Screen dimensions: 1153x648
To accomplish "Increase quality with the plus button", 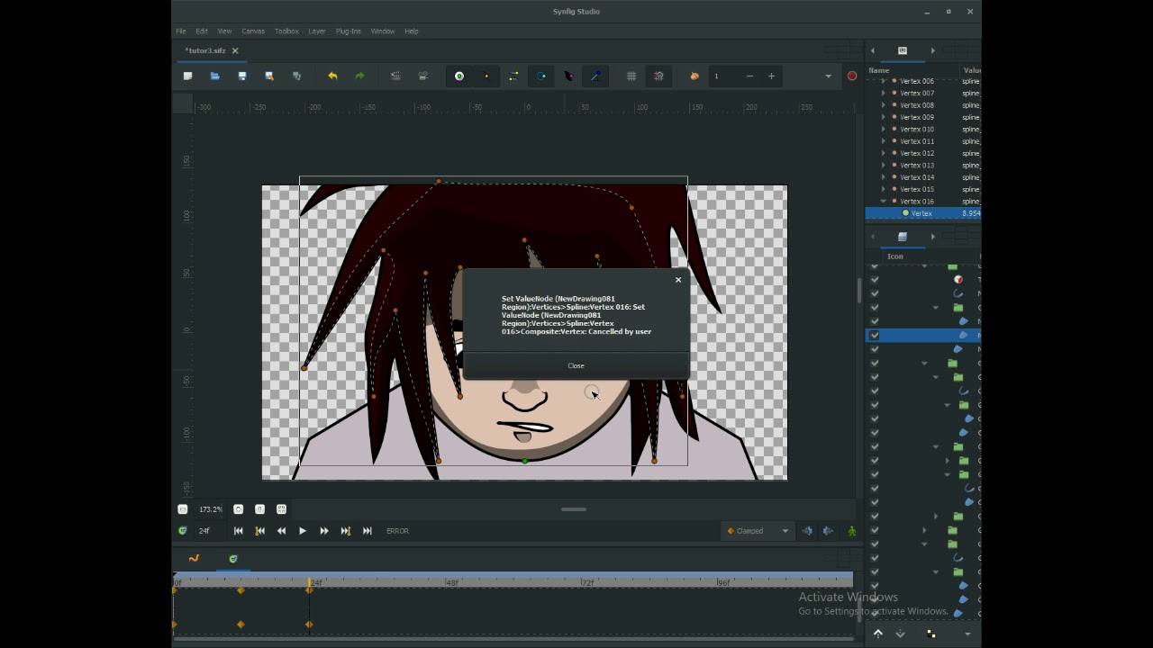I will click(x=771, y=76).
